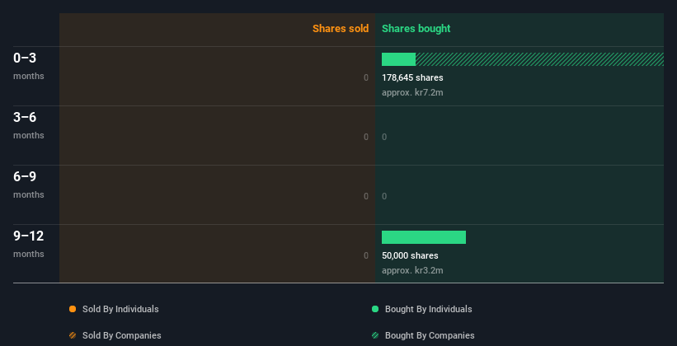Select the 9–12 months row label
The width and height of the screenshot is (677, 346).
coord(29,244)
